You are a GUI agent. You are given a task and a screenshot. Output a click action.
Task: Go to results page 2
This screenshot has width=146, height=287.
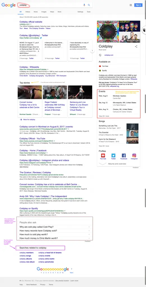[x=43, y=272]
